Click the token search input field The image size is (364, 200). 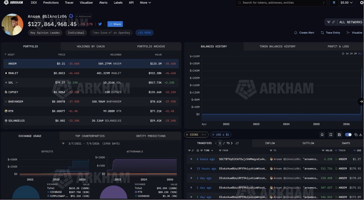tap(281, 3)
